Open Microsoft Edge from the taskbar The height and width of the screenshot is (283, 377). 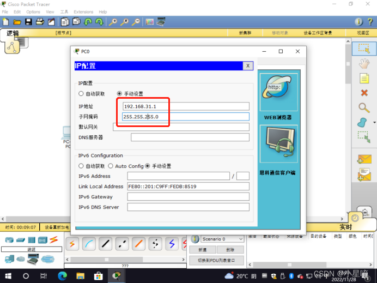(x=63, y=276)
